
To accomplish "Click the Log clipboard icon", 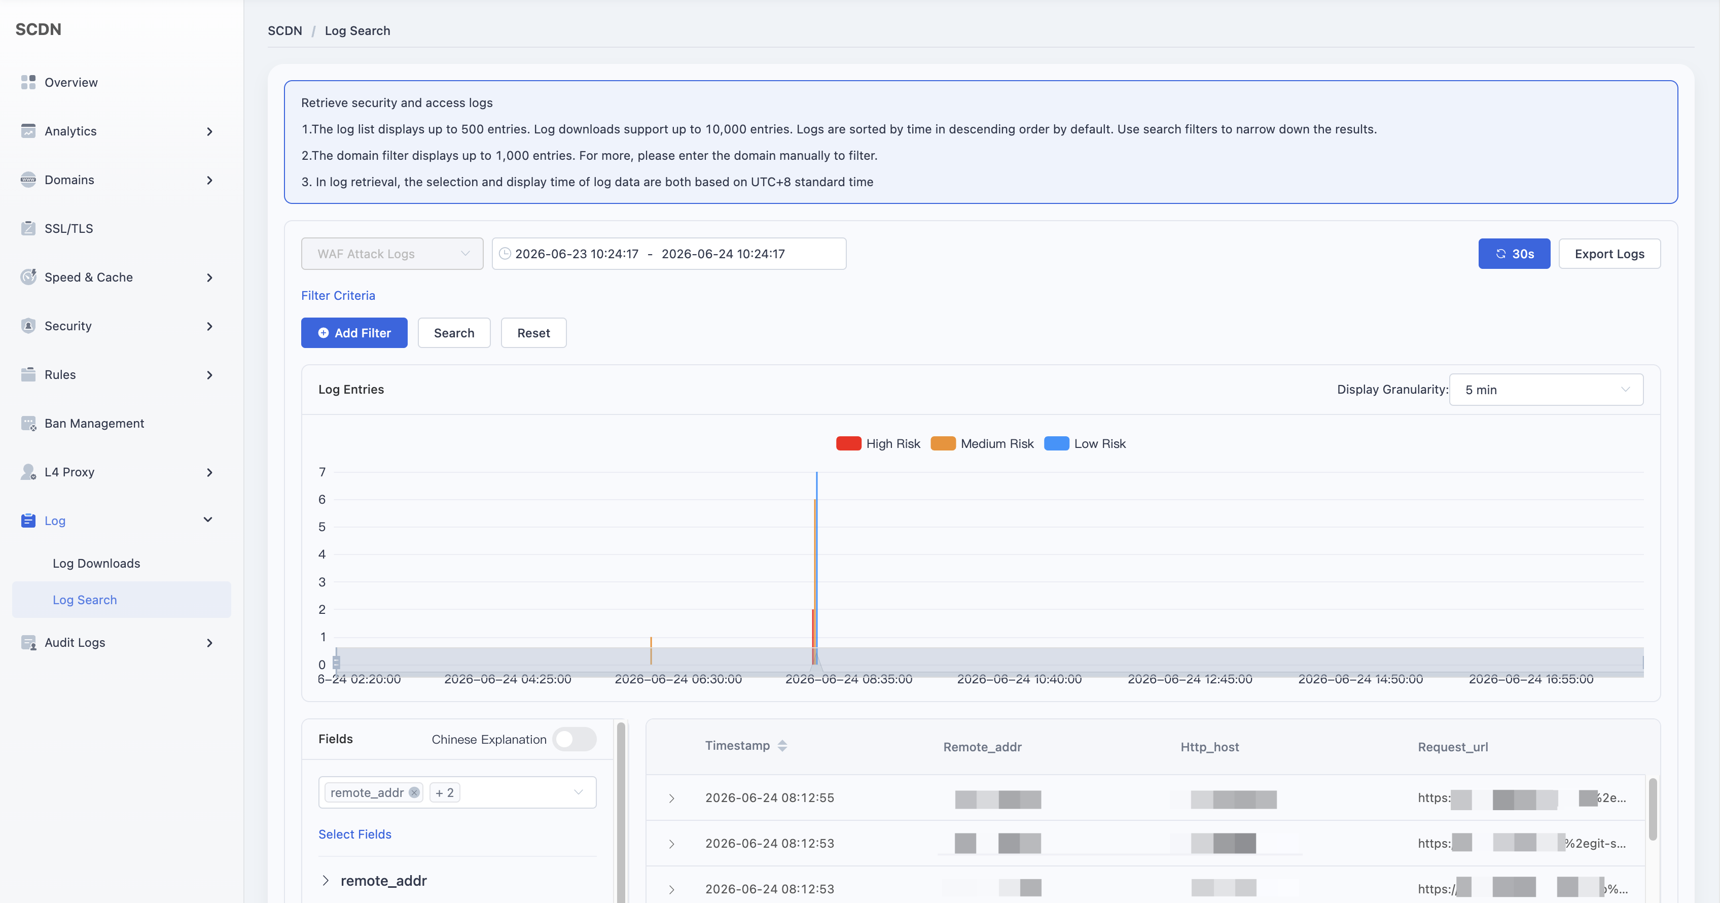I will pyautogui.click(x=28, y=521).
